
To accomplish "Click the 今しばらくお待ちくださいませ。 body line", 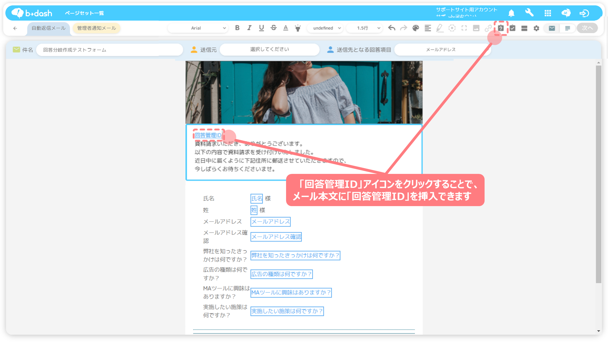I will pos(235,169).
